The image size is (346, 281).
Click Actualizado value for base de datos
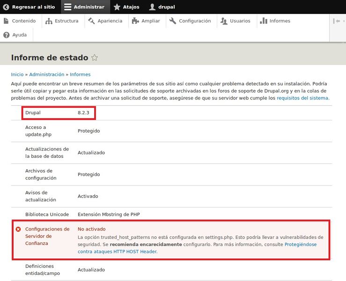click(91, 153)
